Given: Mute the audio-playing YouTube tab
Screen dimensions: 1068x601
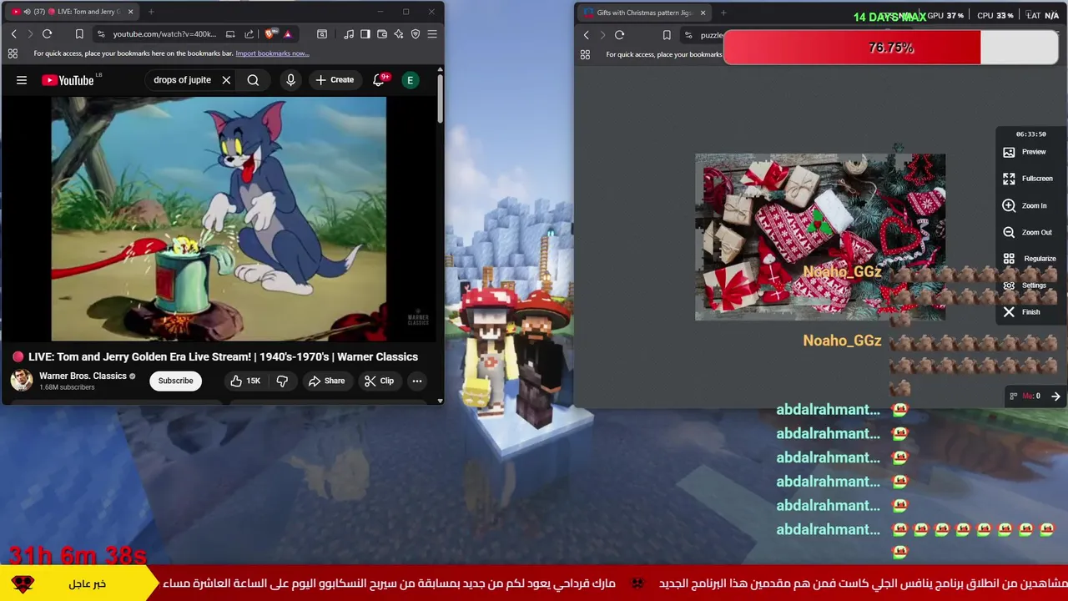Looking at the screenshot, I should click(x=27, y=12).
